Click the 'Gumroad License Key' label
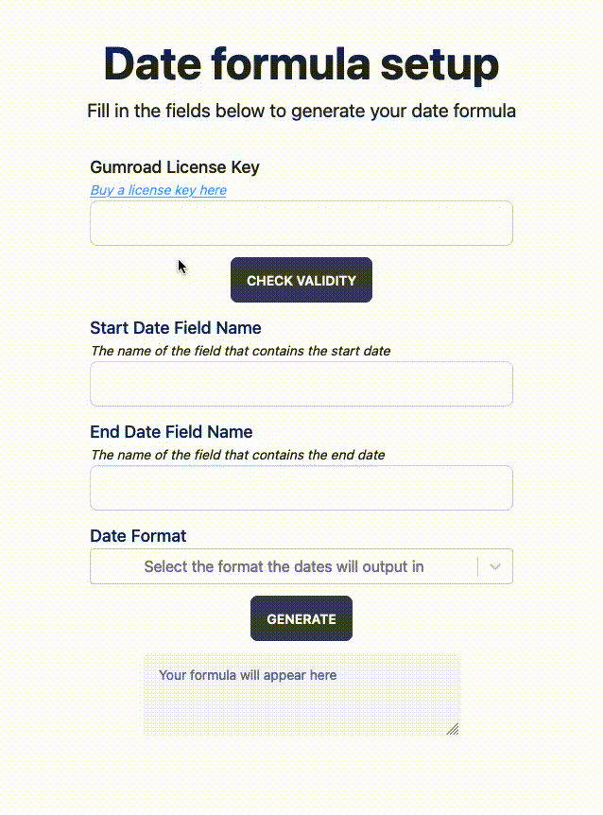This screenshot has height=815, width=603. tap(175, 167)
